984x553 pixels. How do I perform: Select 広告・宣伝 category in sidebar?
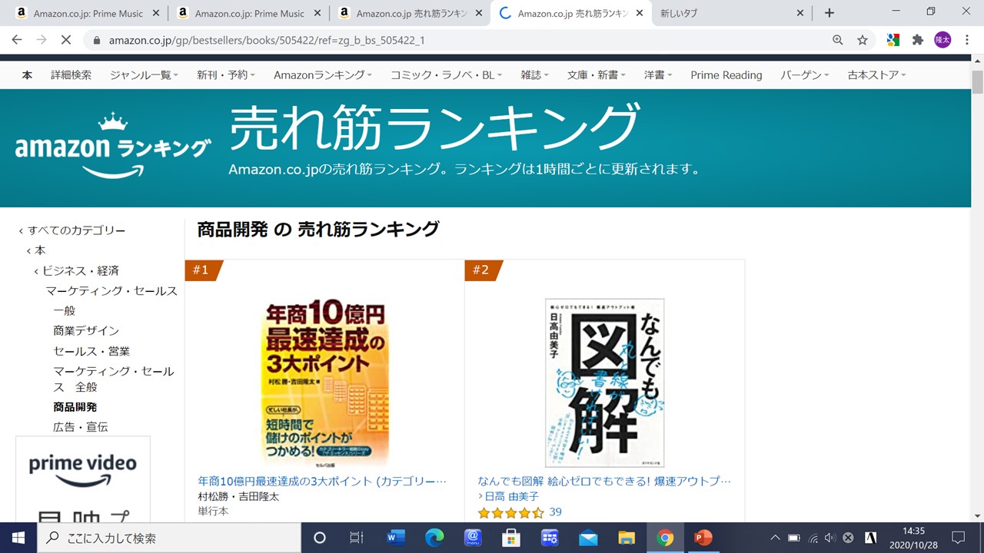[x=81, y=426]
